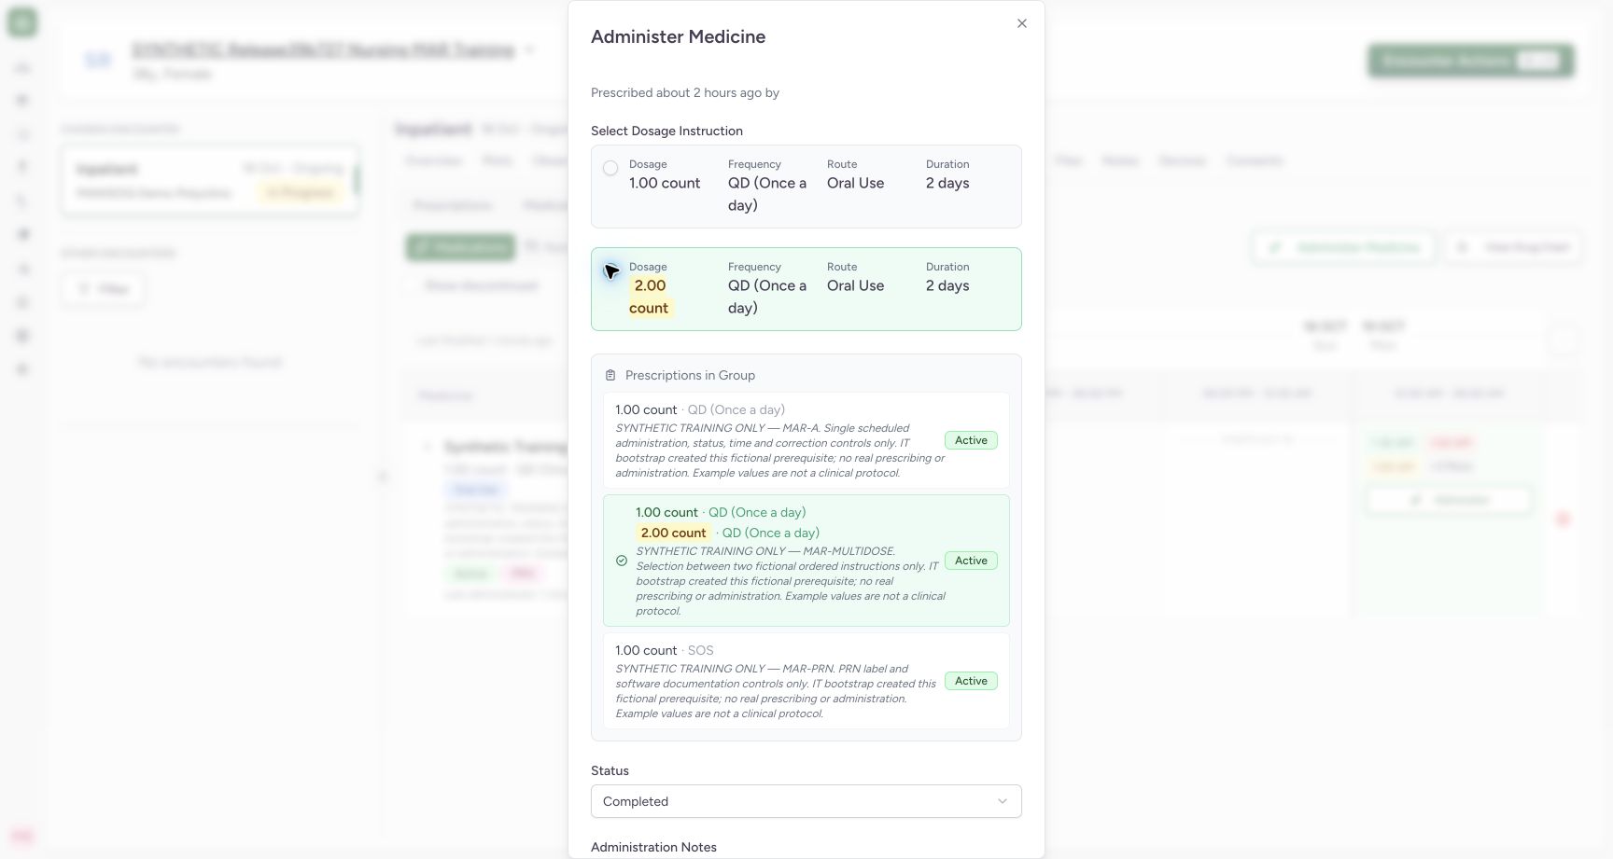Viewport: 1613px width, 859px height.
Task: Select the 2.00 count dosage instruction card
Action: (806, 289)
